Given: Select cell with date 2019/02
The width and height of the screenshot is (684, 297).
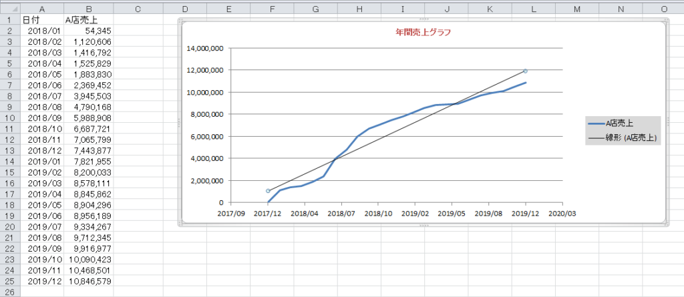Looking at the screenshot, I should tap(42, 172).
